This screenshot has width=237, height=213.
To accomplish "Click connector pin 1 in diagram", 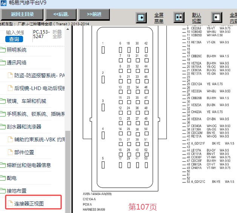I will (x=103, y=50).
